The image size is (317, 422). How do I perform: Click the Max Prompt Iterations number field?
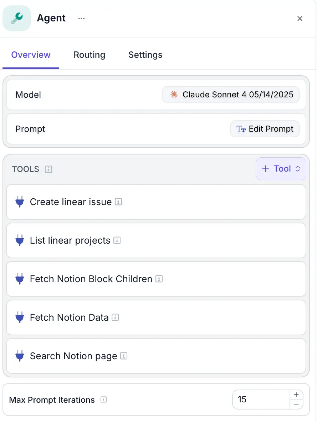260,400
